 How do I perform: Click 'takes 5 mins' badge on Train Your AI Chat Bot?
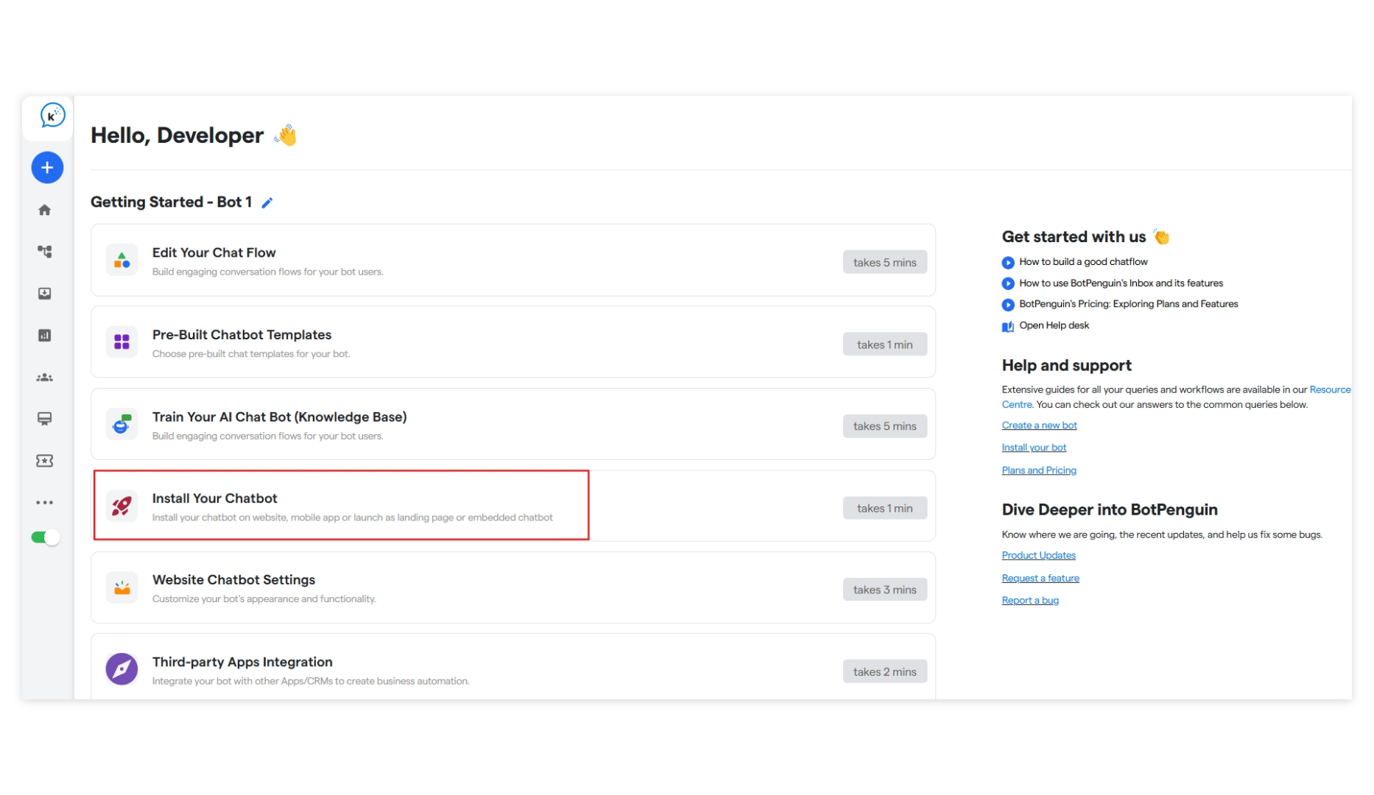point(884,426)
